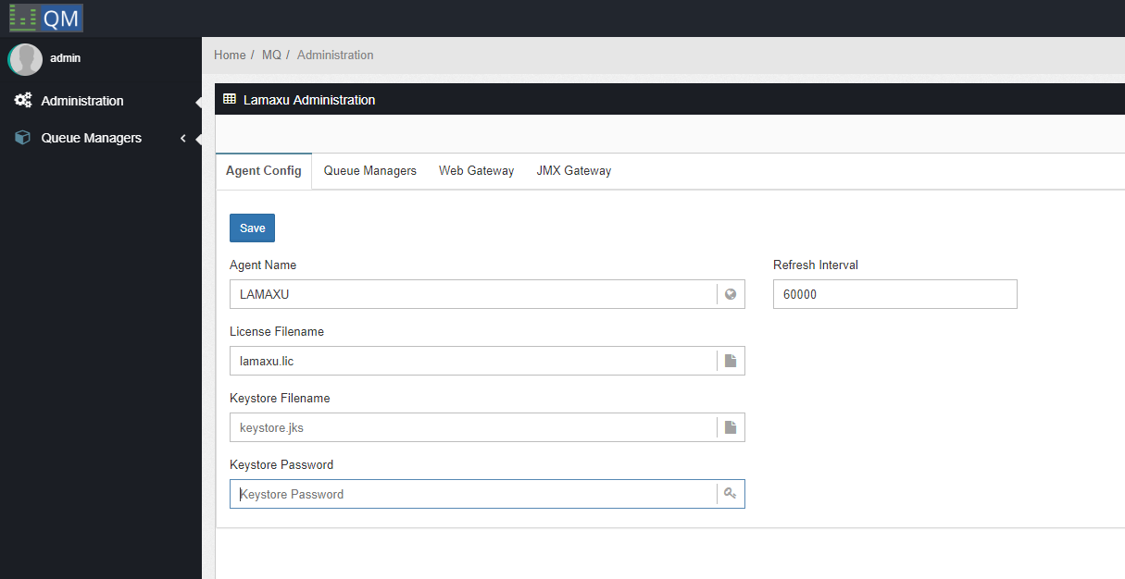Click the Queue Managers cube icon
The width and height of the screenshot is (1125, 579).
[x=23, y=138]
